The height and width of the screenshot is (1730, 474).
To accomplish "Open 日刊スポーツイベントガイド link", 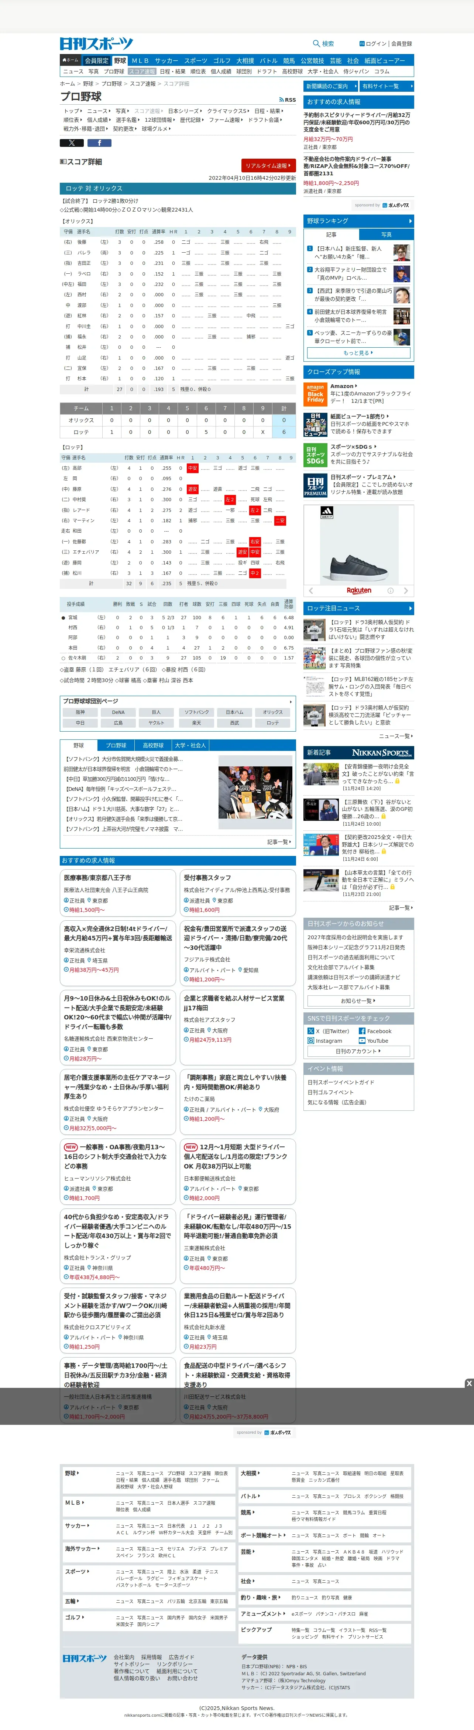I will click(x=341, y=1082).
